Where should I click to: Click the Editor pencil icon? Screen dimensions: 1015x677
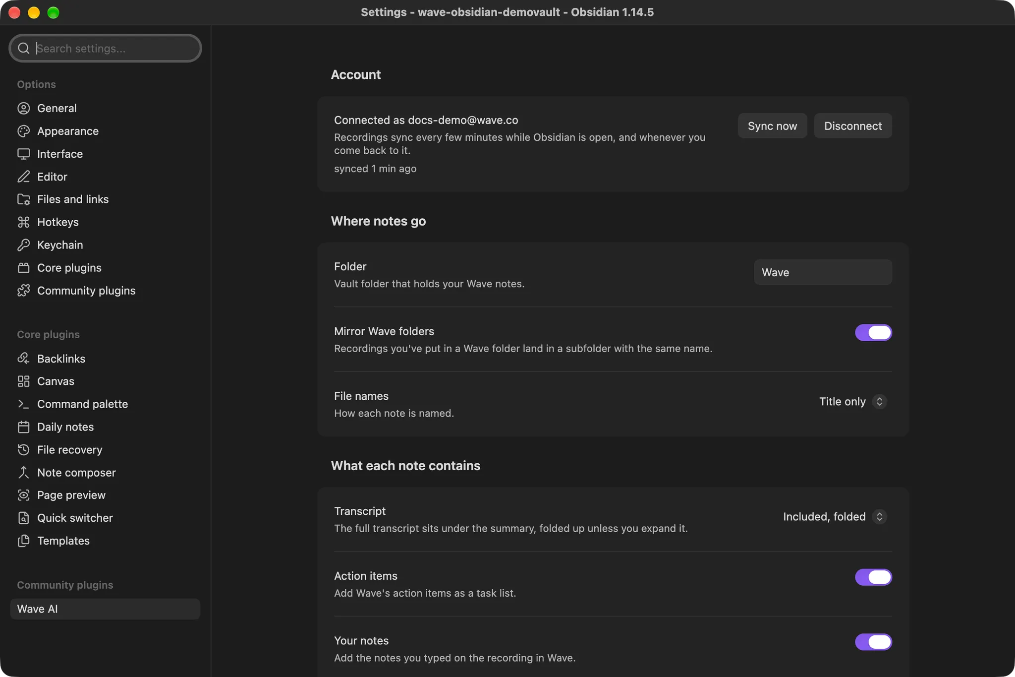point(23,177)
